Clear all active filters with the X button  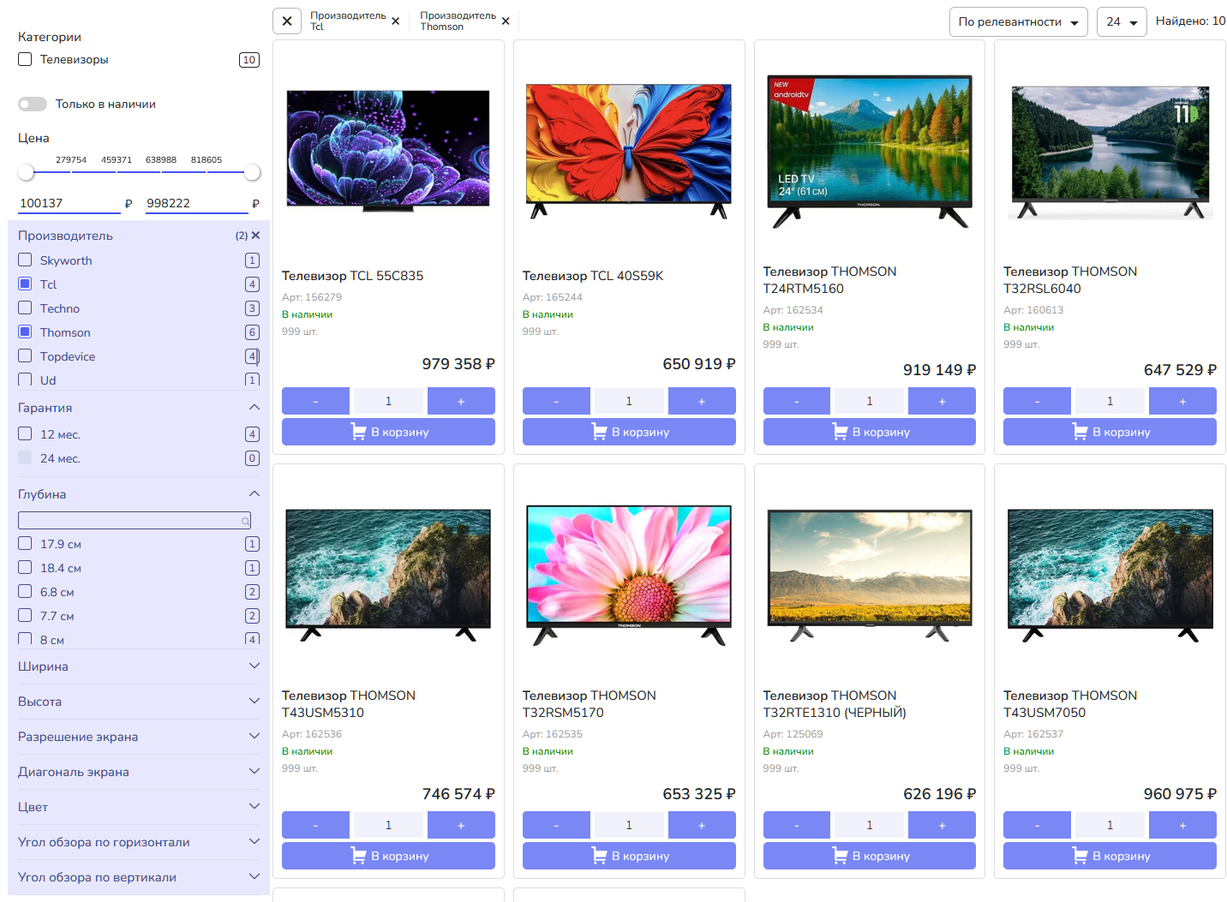tap(287, 21)
